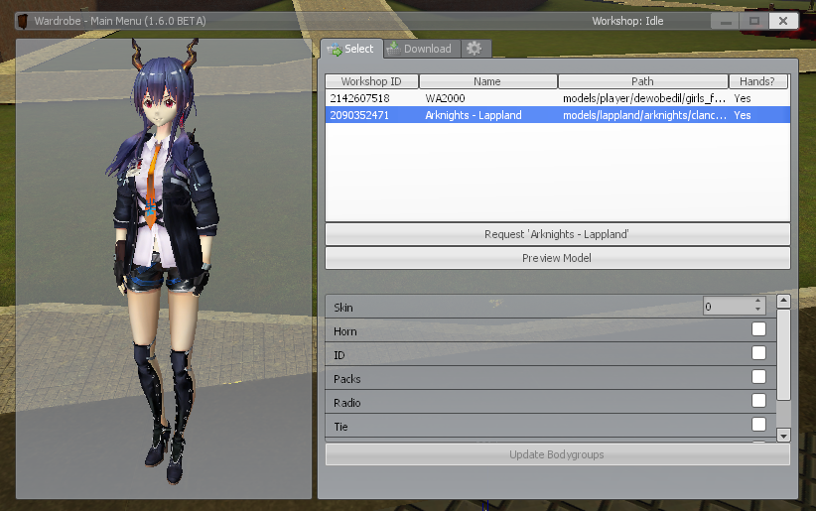Image resolution: width=816 pixels, height=511 pixels.
Task: Enable the ID bodygroup checkbox
Action: point(758,353)
